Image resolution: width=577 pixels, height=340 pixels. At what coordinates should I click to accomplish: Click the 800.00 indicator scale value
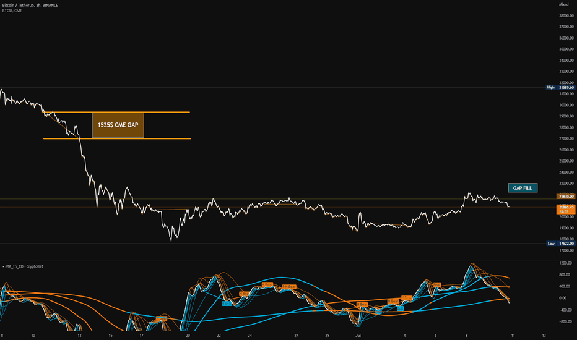point(566,275)
